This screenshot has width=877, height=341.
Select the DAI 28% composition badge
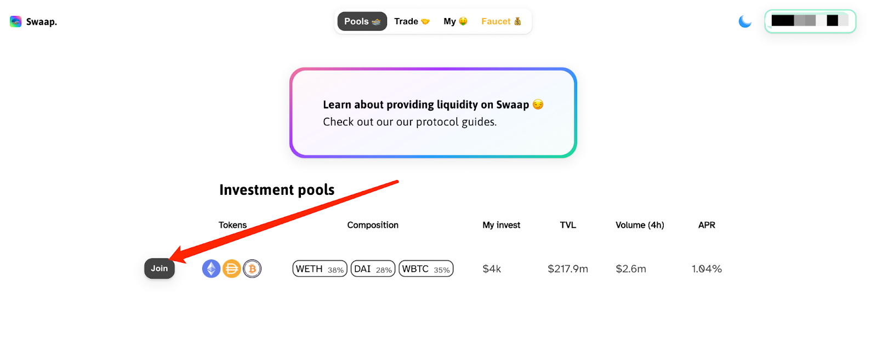[373, 269]
